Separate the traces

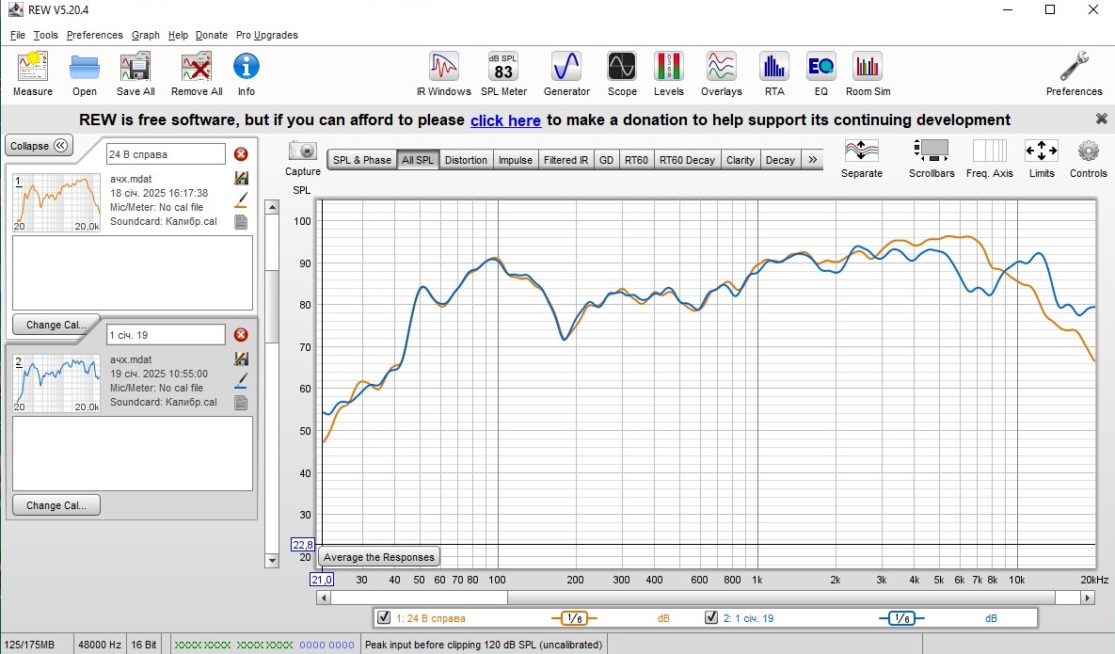pyautogui.click(x=861, y=158)
